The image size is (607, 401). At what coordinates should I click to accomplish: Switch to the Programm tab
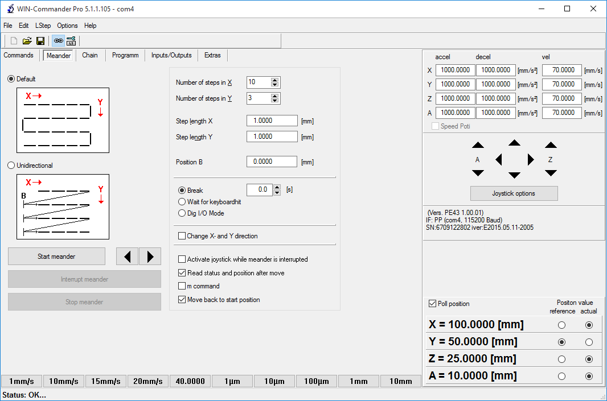click(125, 55)
